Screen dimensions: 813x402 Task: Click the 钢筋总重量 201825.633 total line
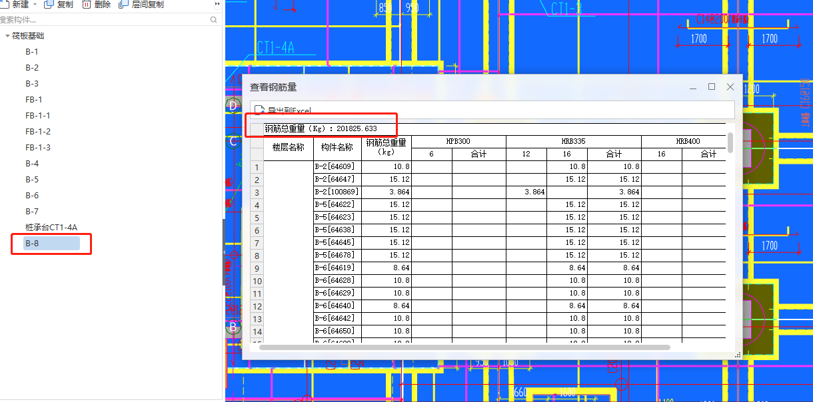tap(321, 128)
